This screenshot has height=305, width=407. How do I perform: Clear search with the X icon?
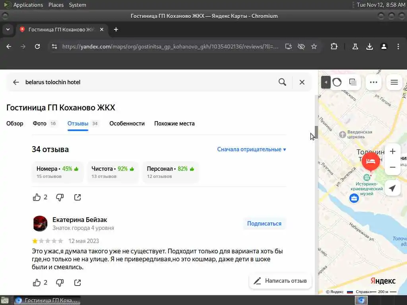(x=302, y=82)
